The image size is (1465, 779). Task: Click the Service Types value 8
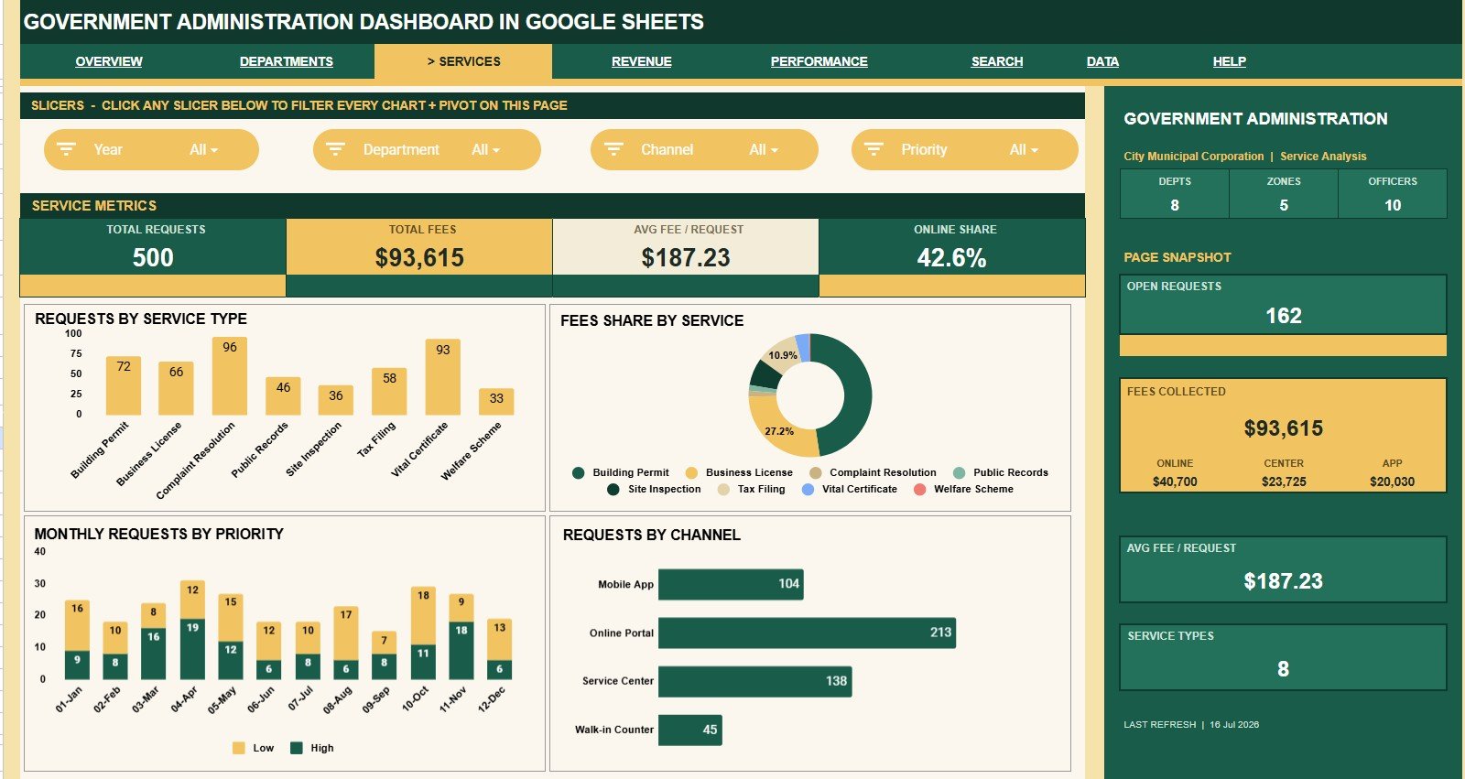click(x=1284, y=669)
